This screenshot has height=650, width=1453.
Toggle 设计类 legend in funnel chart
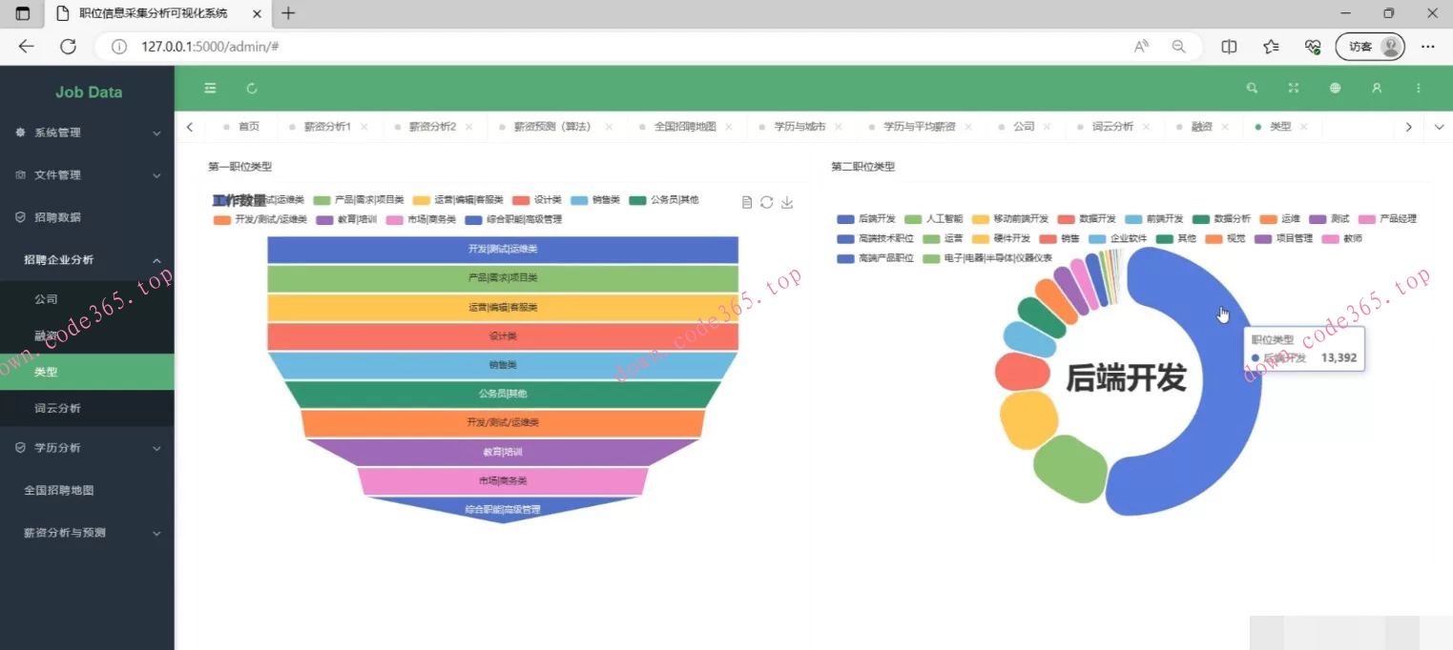point(536,200)
